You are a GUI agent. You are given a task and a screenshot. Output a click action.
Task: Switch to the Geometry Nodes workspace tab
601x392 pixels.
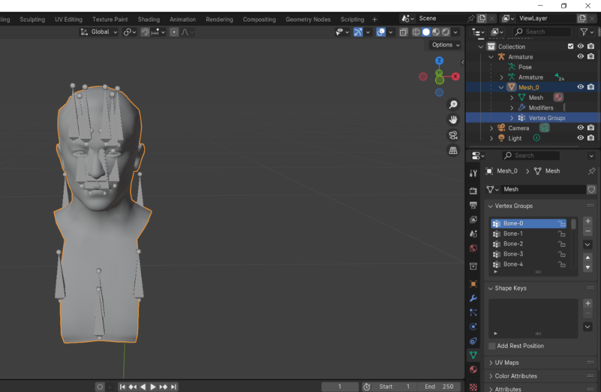pos(308,19)
